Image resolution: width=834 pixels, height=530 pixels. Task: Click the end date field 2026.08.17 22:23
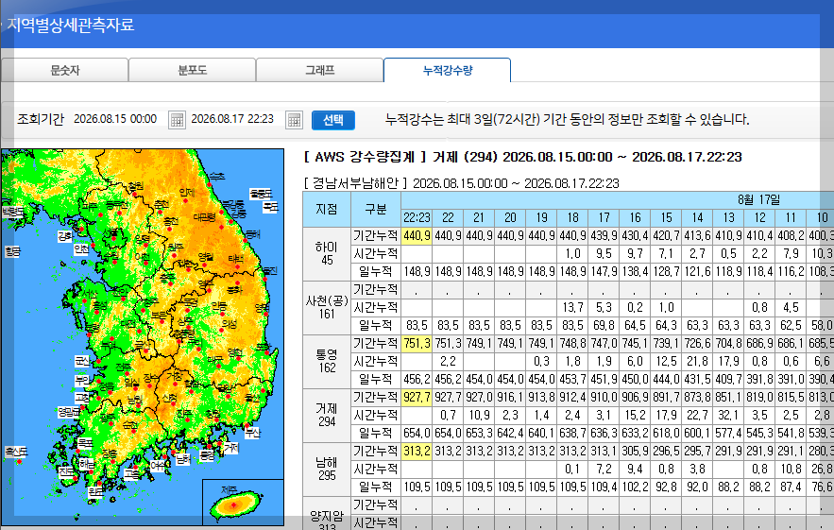tap(232, 119)
